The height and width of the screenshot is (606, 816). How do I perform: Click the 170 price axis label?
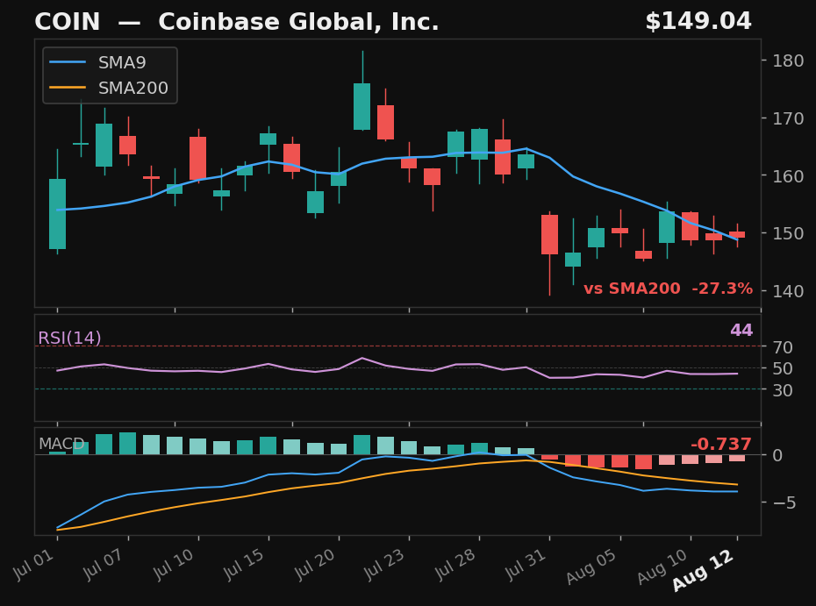click(787, 118)
